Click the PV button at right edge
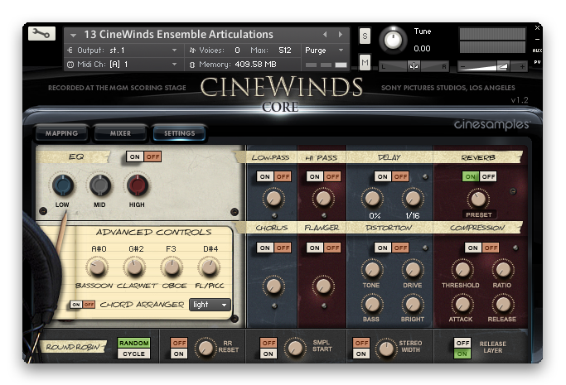Viewport: 566px width, 385px height. [537, 62]
